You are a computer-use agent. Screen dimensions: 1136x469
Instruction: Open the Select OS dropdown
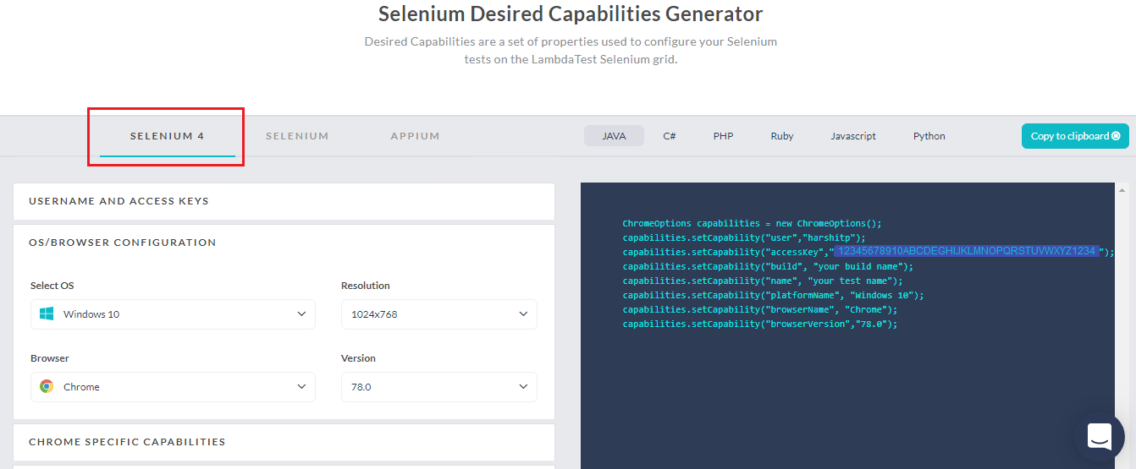click(173, 314)
